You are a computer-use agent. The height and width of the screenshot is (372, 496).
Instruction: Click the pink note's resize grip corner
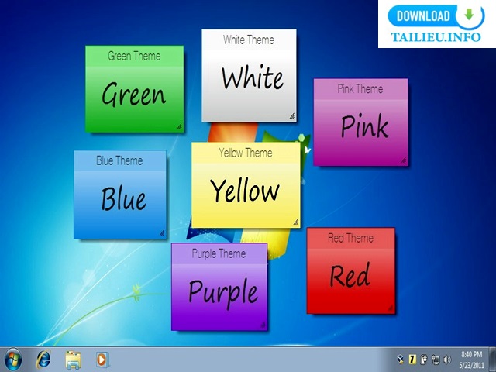coord(404,160)
